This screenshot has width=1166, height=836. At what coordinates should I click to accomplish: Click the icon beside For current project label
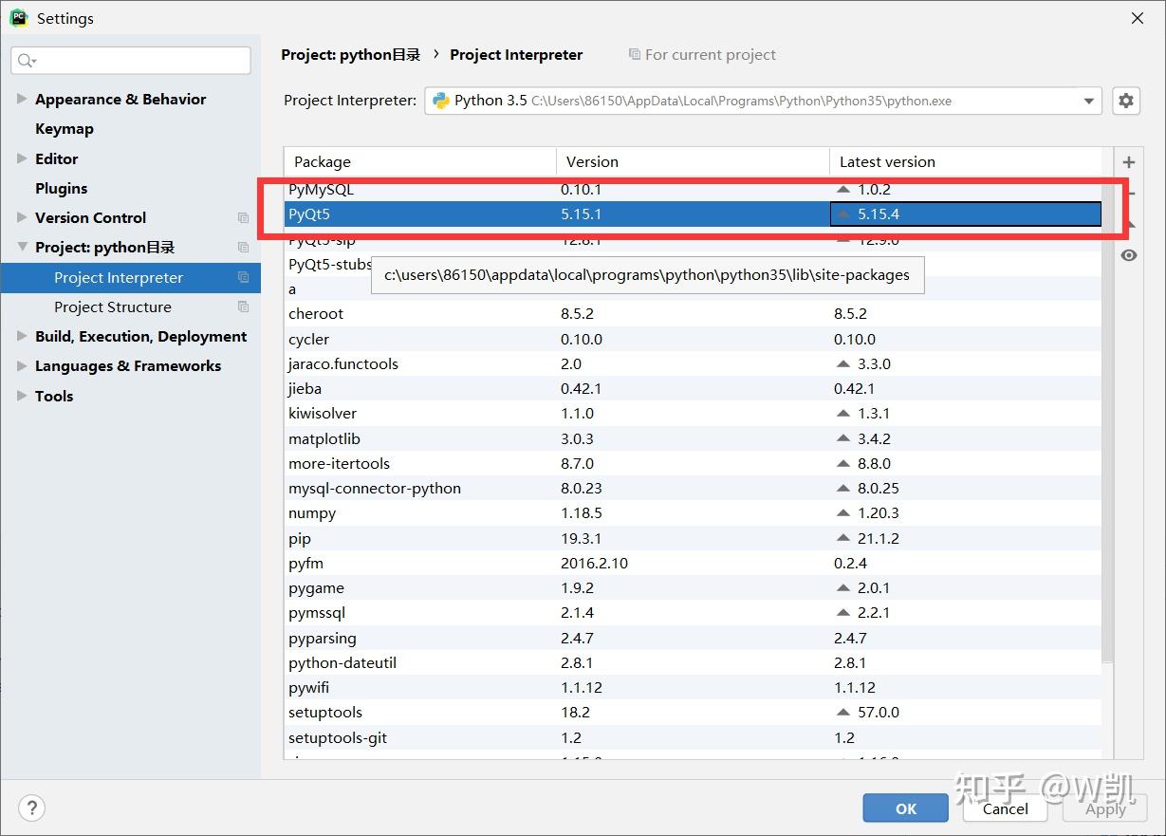(633, 54)
